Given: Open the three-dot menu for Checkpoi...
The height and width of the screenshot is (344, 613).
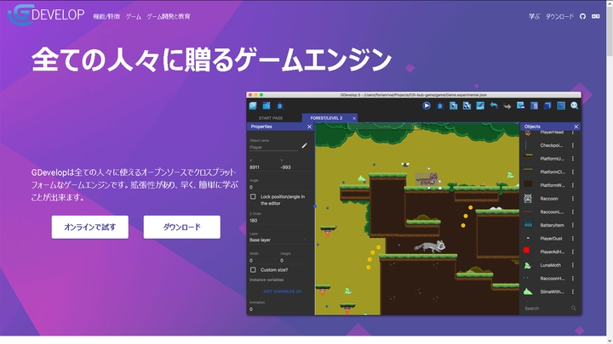Looking at the screenshot, I should click(x=573, y=145).
